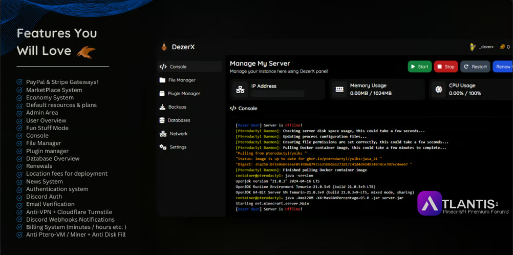The width and height of the screenshot is (513, 255).
Task: Click the coins balance icon
Action: [x=503, y=47]
